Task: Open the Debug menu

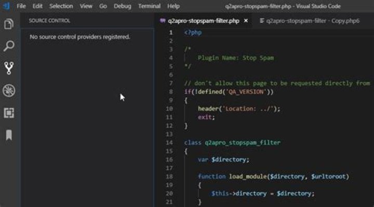Action: pyautogui.click(x=123, y=6)
